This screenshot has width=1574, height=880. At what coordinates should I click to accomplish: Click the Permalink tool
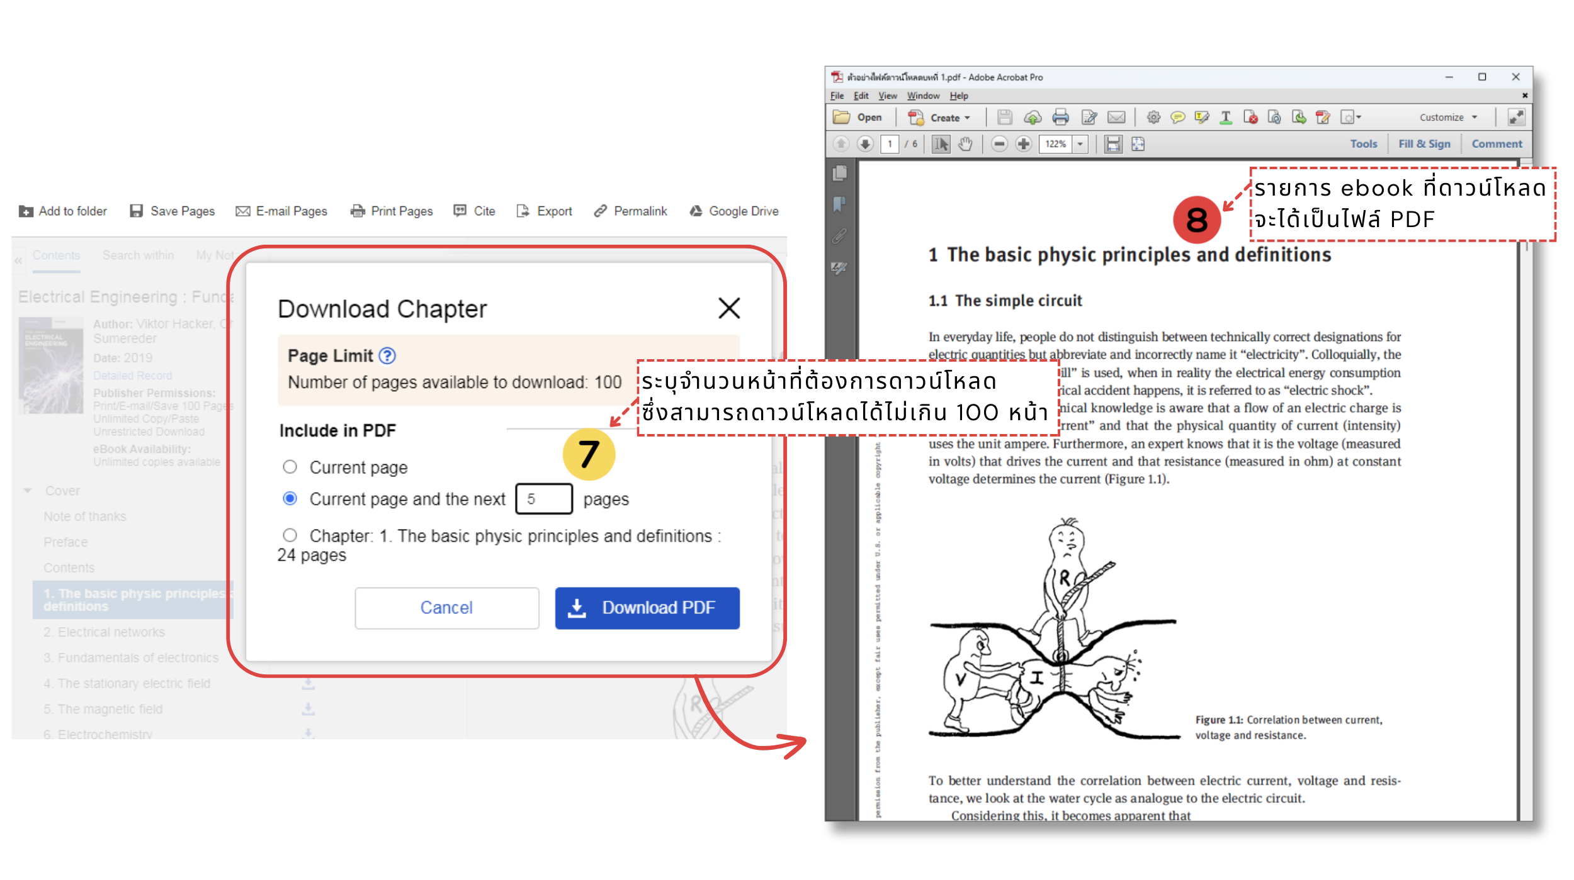(630, 211)
